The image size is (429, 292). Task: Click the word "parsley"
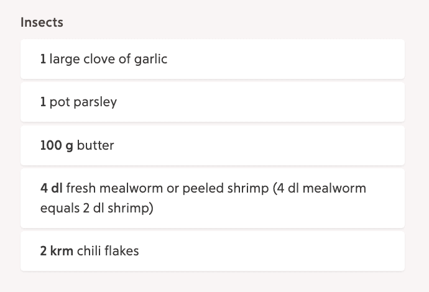(95, 103)
